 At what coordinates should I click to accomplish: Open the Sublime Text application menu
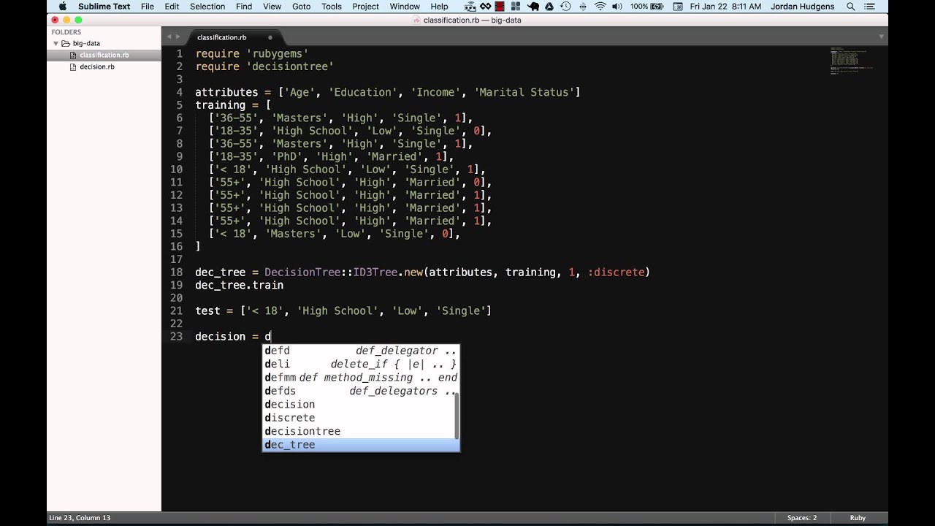click(x=104, y=7)
